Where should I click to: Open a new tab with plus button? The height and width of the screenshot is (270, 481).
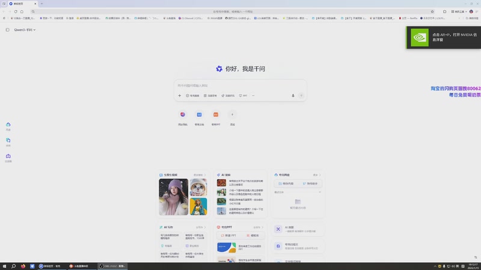(41, 4)
